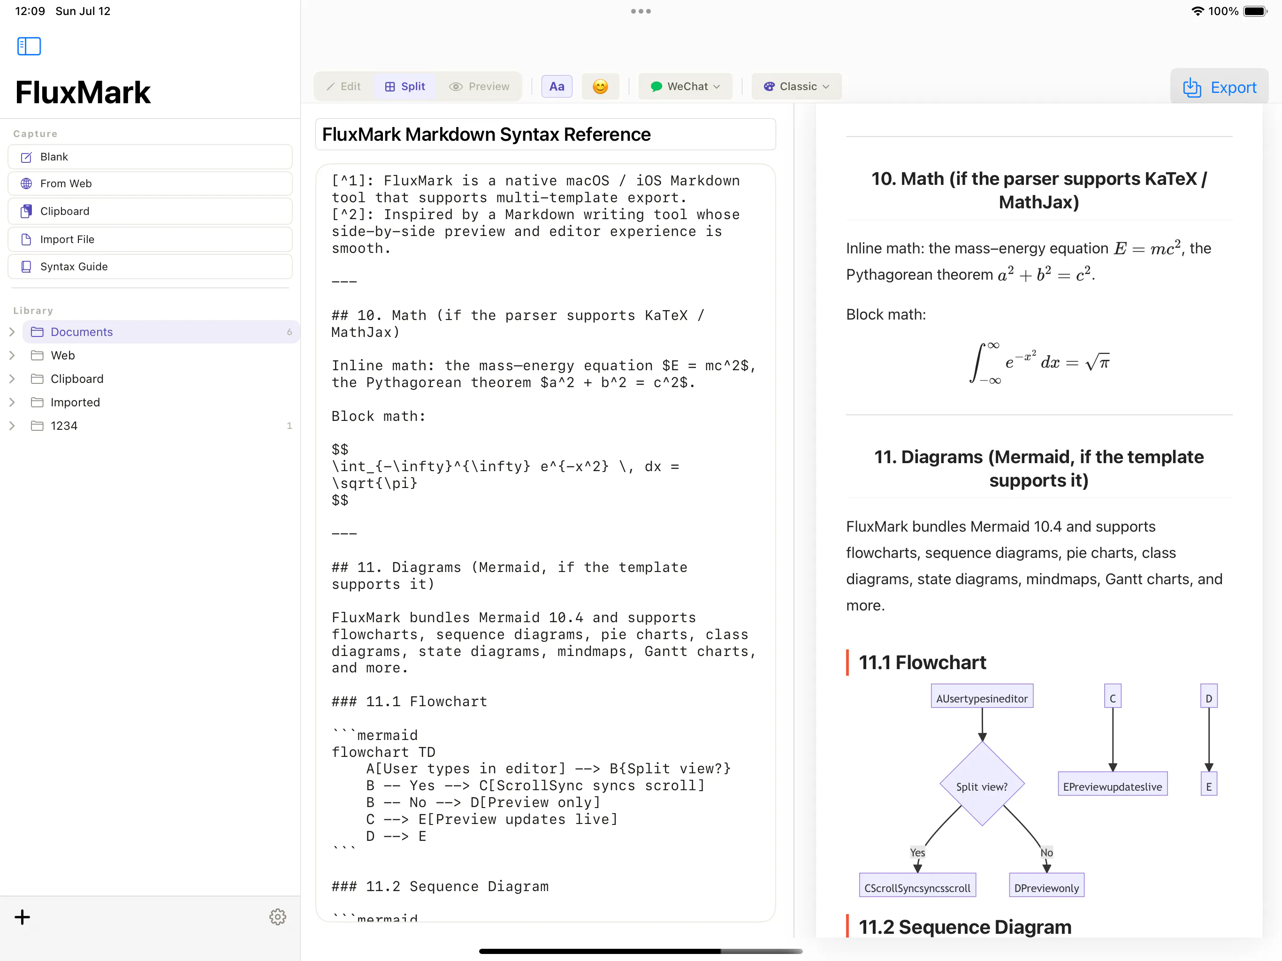Click the DPreviewonly flowchart node
Screen dimensions: 1282x961
tap(1046, 885)
